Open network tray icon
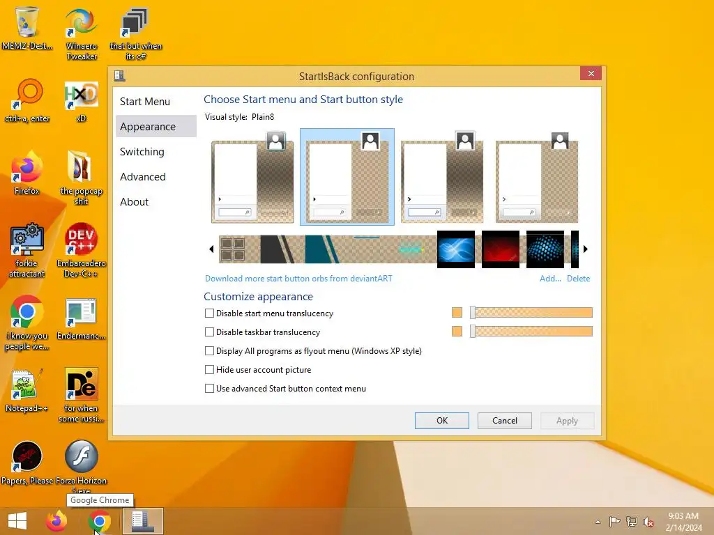 pyautogui.click(x=632, y=521)
